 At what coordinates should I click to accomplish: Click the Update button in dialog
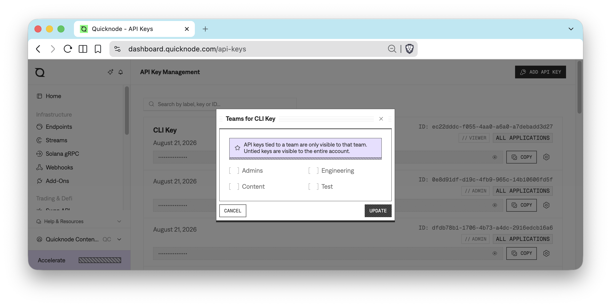(x=378, y=211)
